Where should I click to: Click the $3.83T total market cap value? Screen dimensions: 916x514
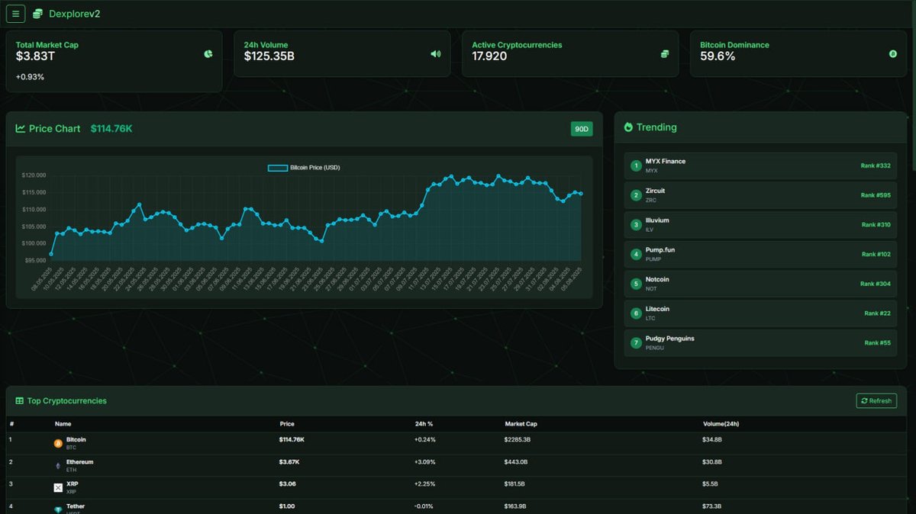35,56
